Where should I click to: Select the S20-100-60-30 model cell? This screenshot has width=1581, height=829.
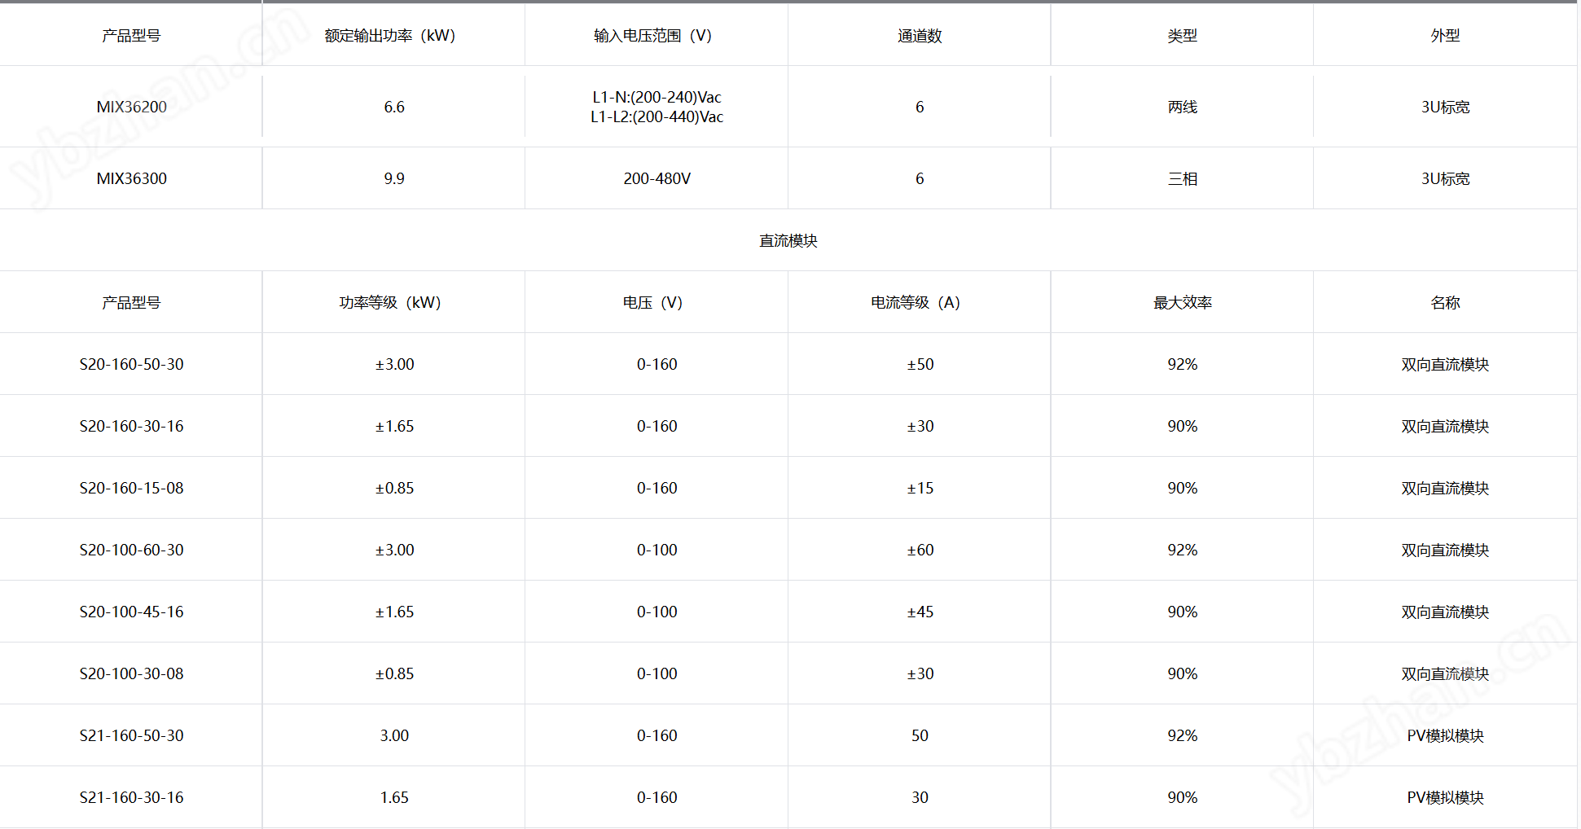coord(131,550)
